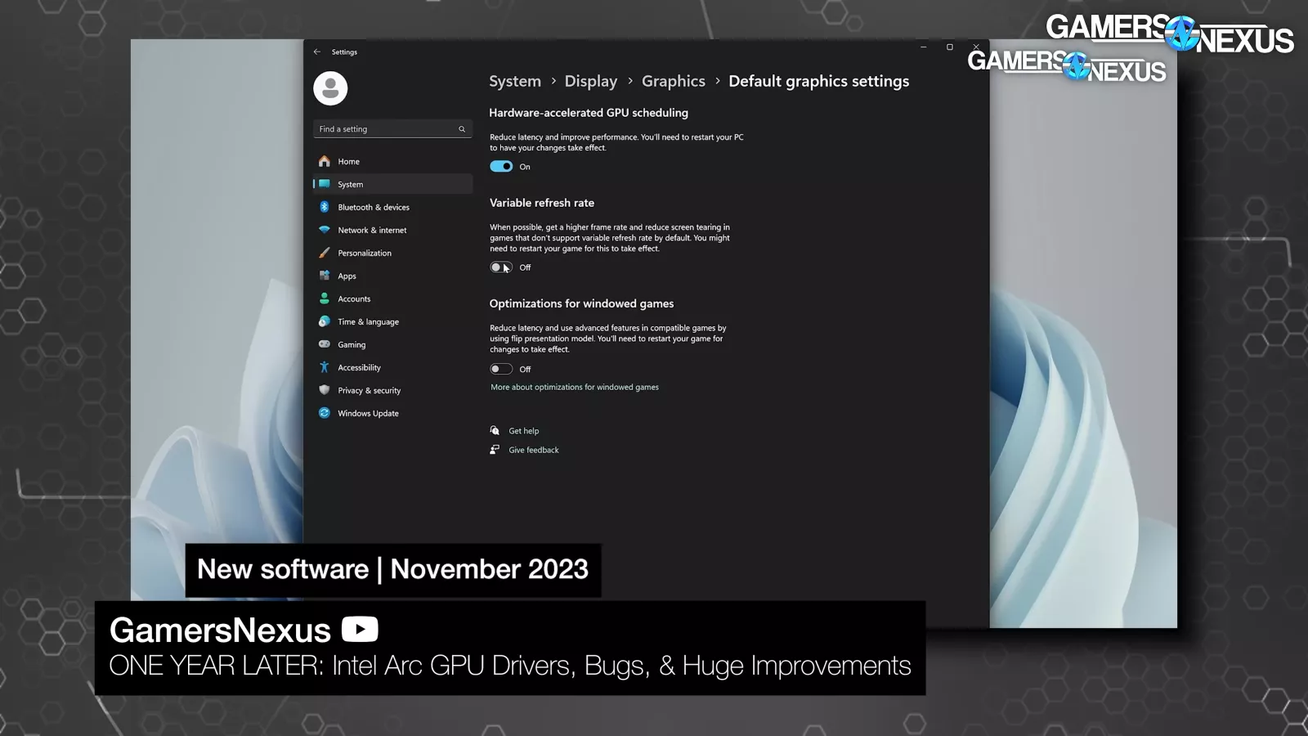Screen dimensions: 1308x736
Task: Go to Display in breadcrumb
Action: point(590,81)
